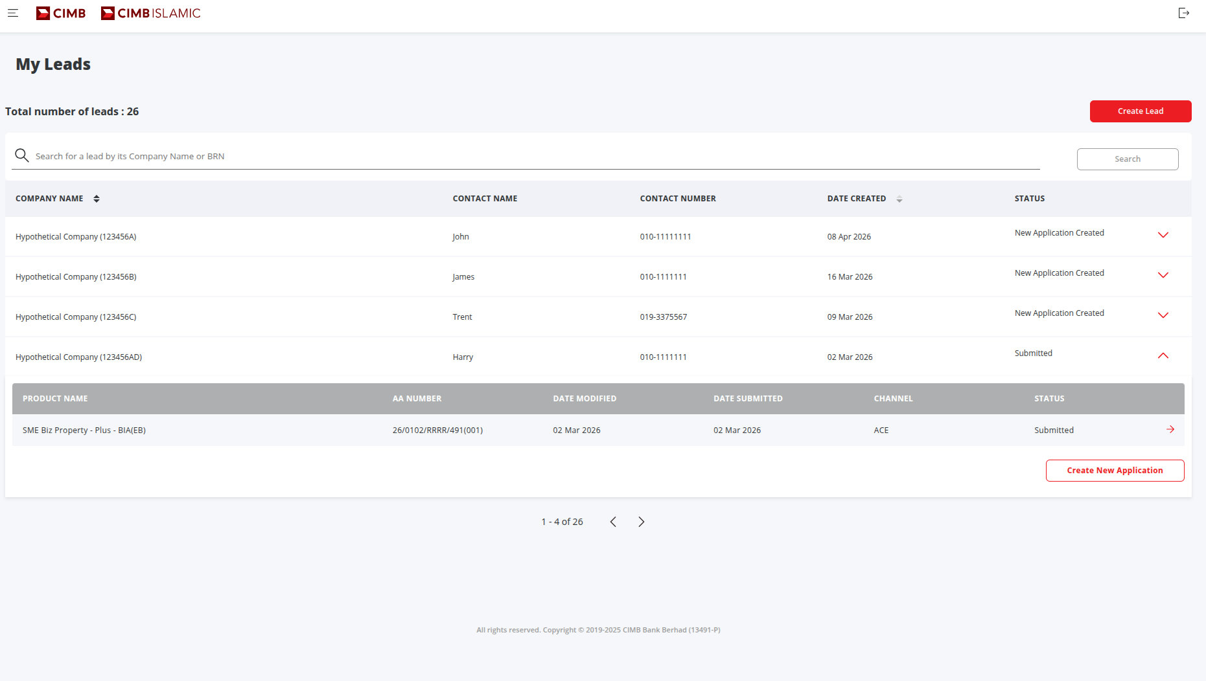
Task: Click the Create Lead button
Action: point(1141,111)
